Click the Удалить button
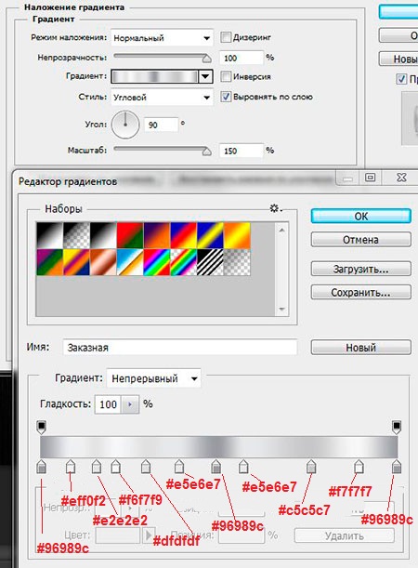Screen dimensions: 418x568 click(x=345, y=535)
